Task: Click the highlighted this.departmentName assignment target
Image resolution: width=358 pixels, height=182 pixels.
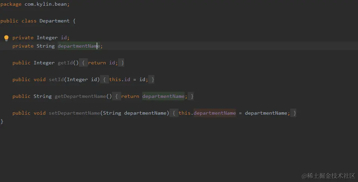Action: click(x=215, y=113)
